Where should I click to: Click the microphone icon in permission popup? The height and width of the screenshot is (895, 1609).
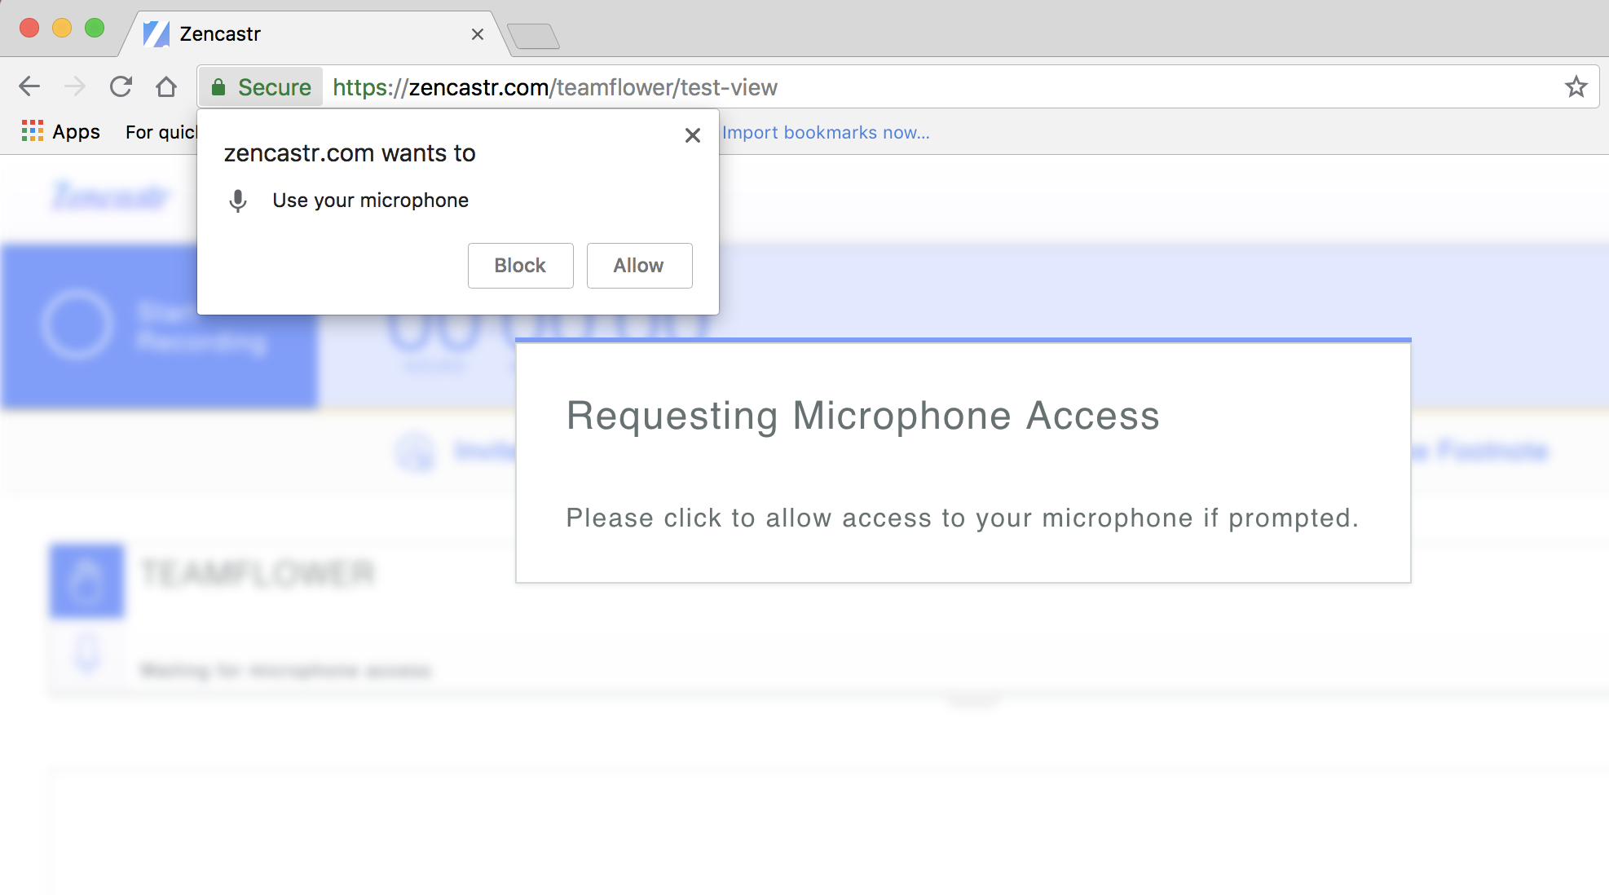238,201
